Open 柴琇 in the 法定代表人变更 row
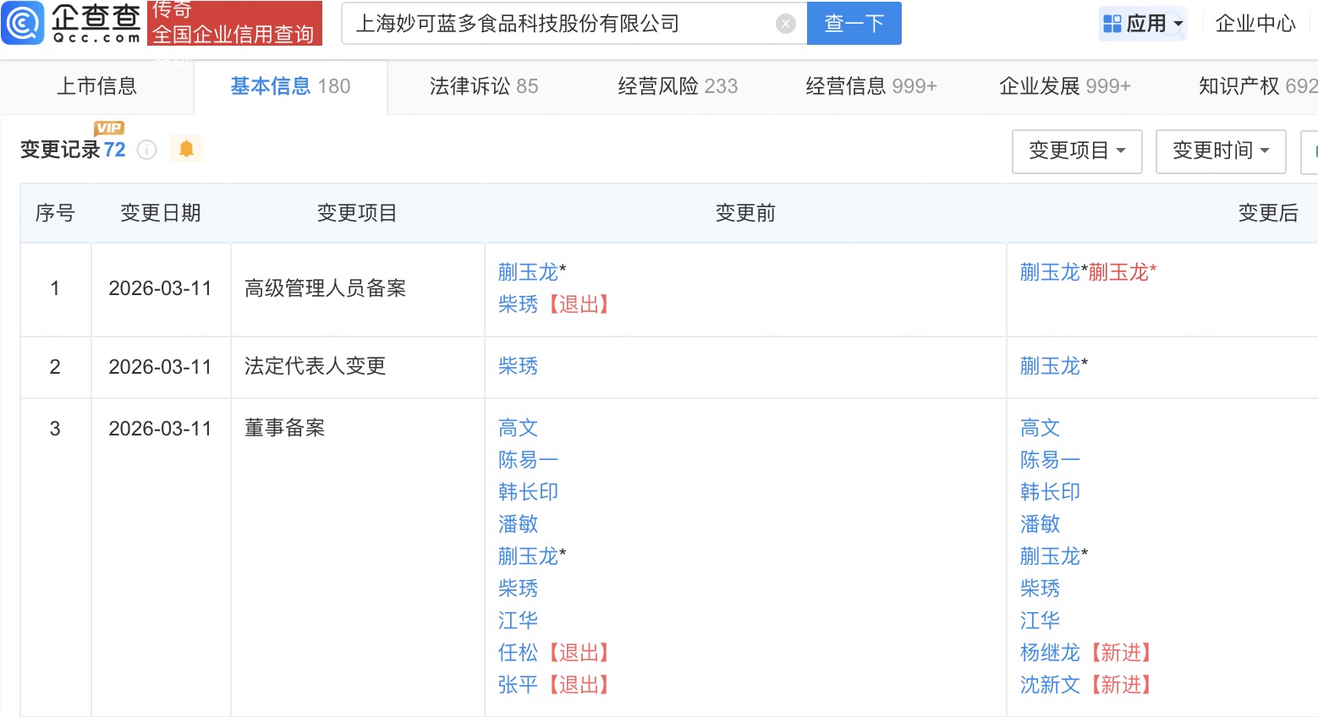 click(518, 366)
